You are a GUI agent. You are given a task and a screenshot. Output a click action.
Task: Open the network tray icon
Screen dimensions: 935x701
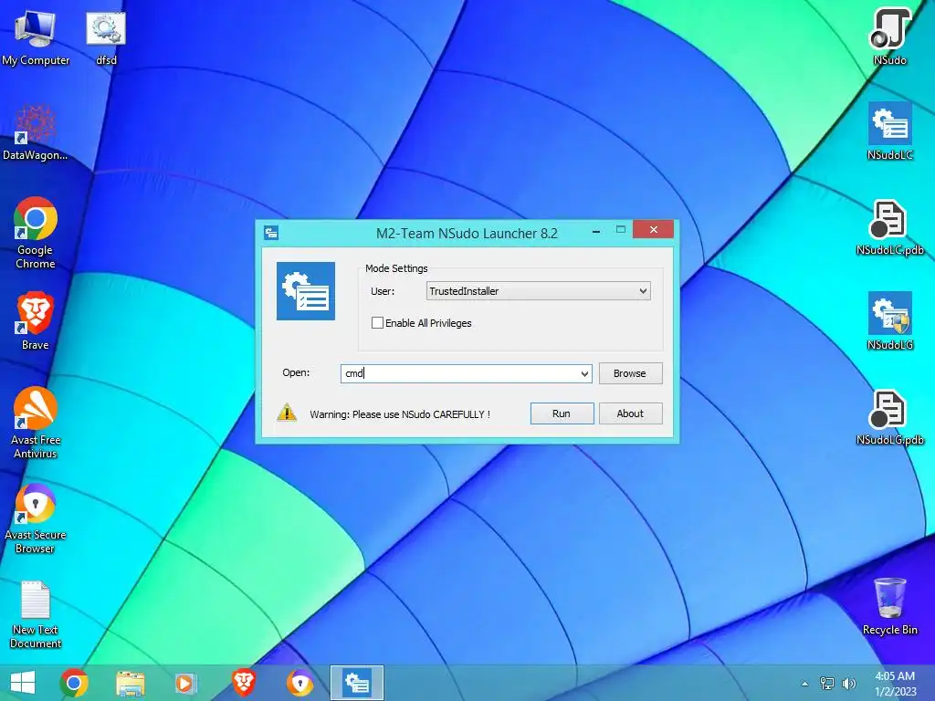click(827, 684)
